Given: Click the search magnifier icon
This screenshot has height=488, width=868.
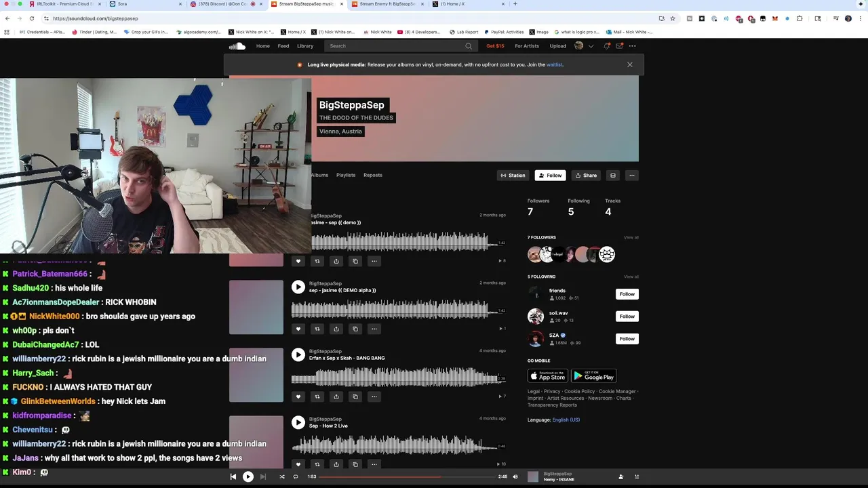Looking at the screenshot, I should [x=468, y=46].
